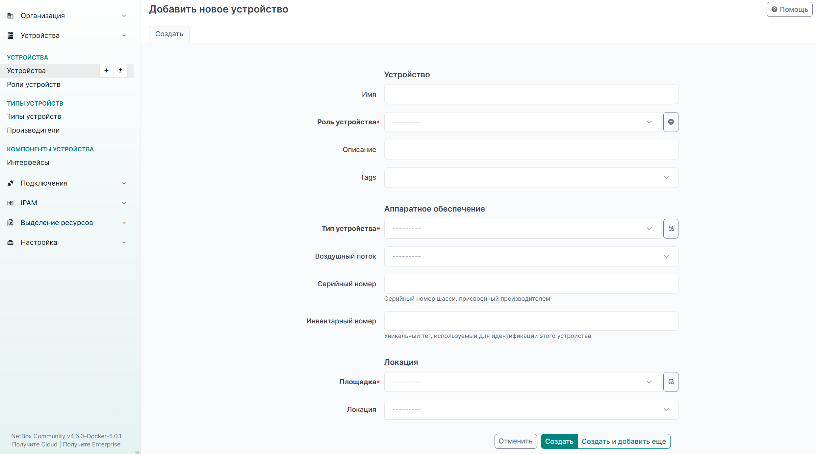The width and height of the screenshot is (816, 454).
Task: Open the device type search selector icon
Action: coord(671,229)
